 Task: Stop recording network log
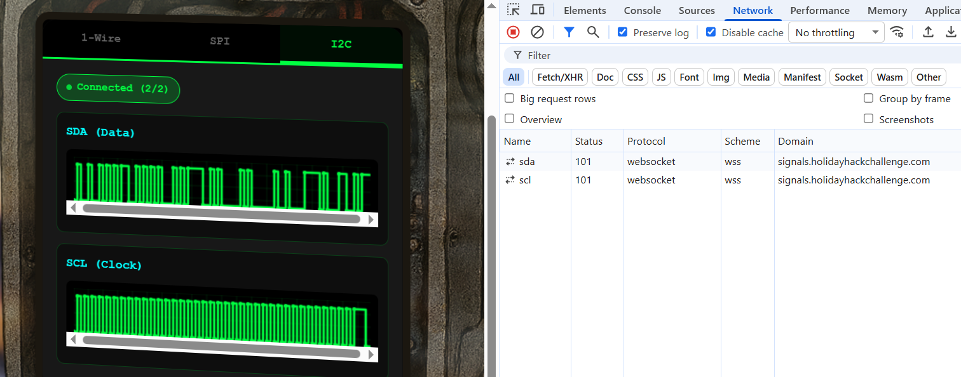tap(513, 32)
